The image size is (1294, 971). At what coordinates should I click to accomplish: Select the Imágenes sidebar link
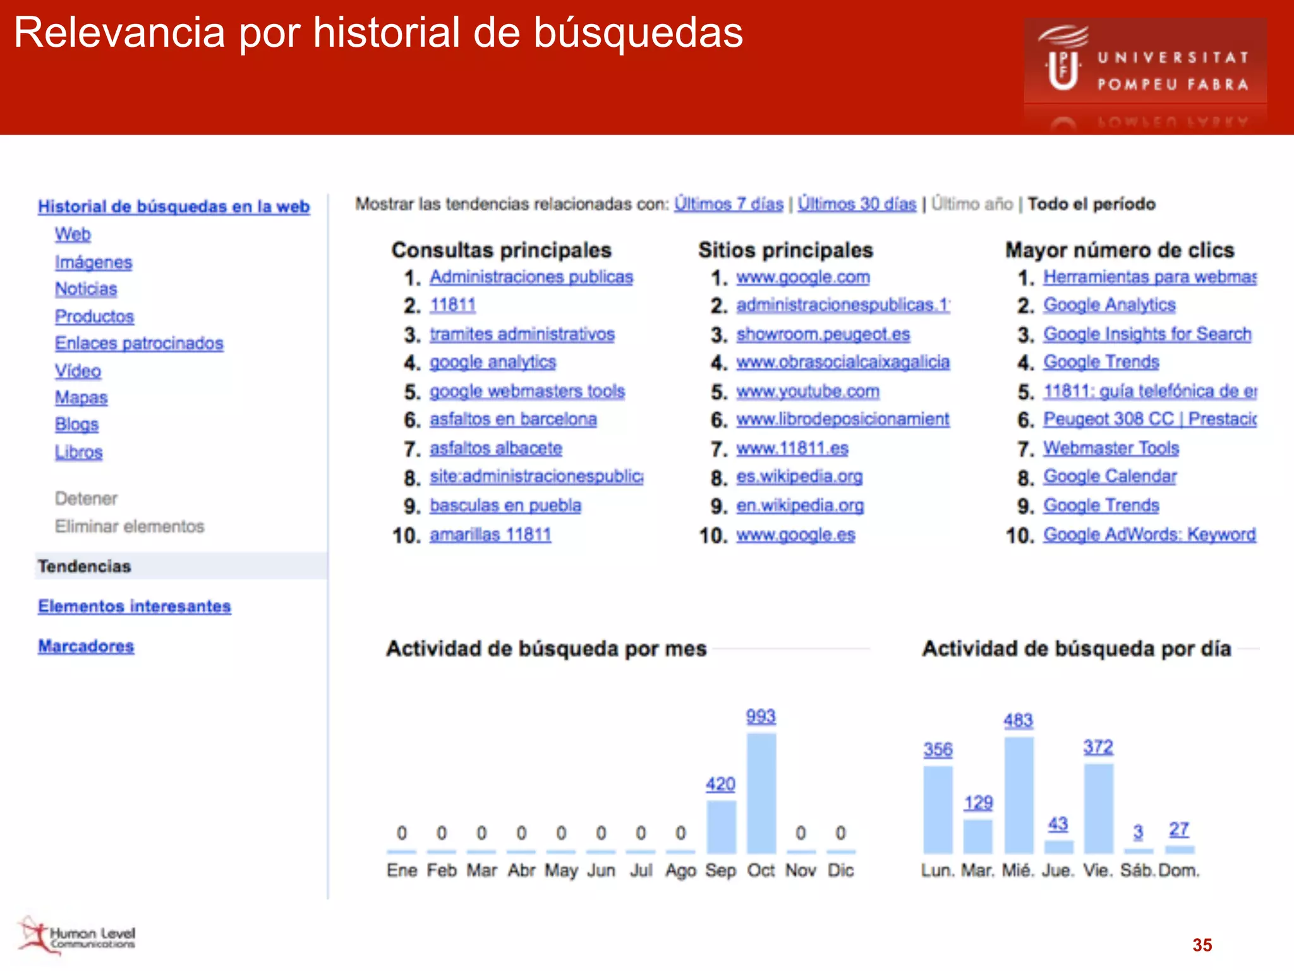click(x=94, y=262)
